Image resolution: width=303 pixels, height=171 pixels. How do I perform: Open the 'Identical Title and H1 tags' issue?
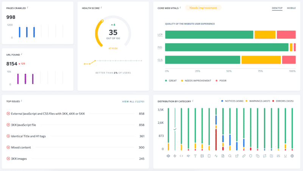33,136
